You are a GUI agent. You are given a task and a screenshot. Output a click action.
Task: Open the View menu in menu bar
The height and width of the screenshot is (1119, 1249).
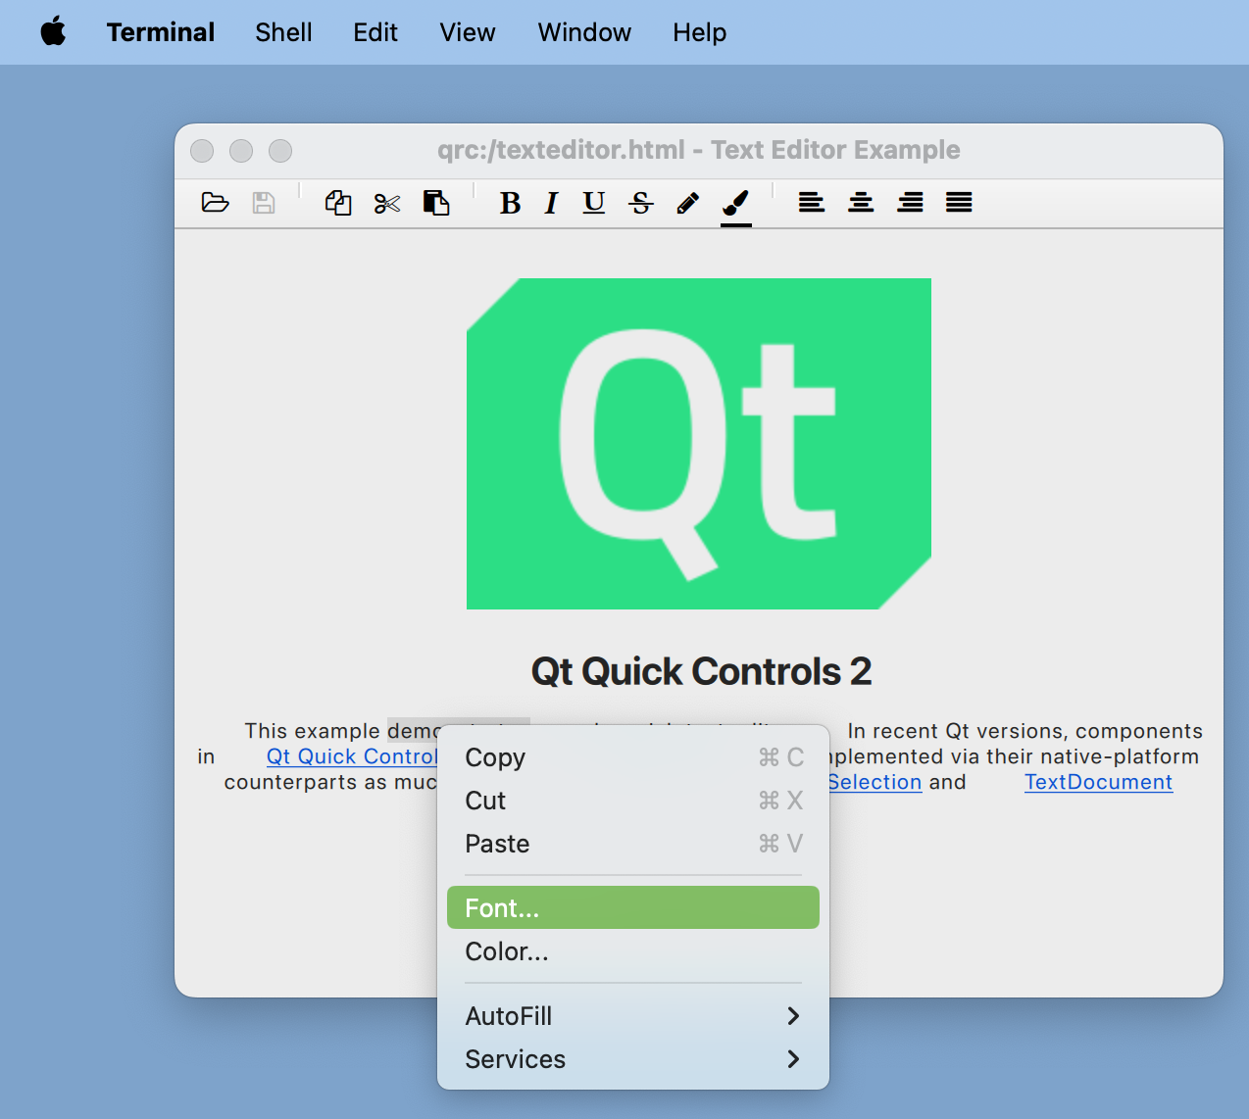pos(468,32)
